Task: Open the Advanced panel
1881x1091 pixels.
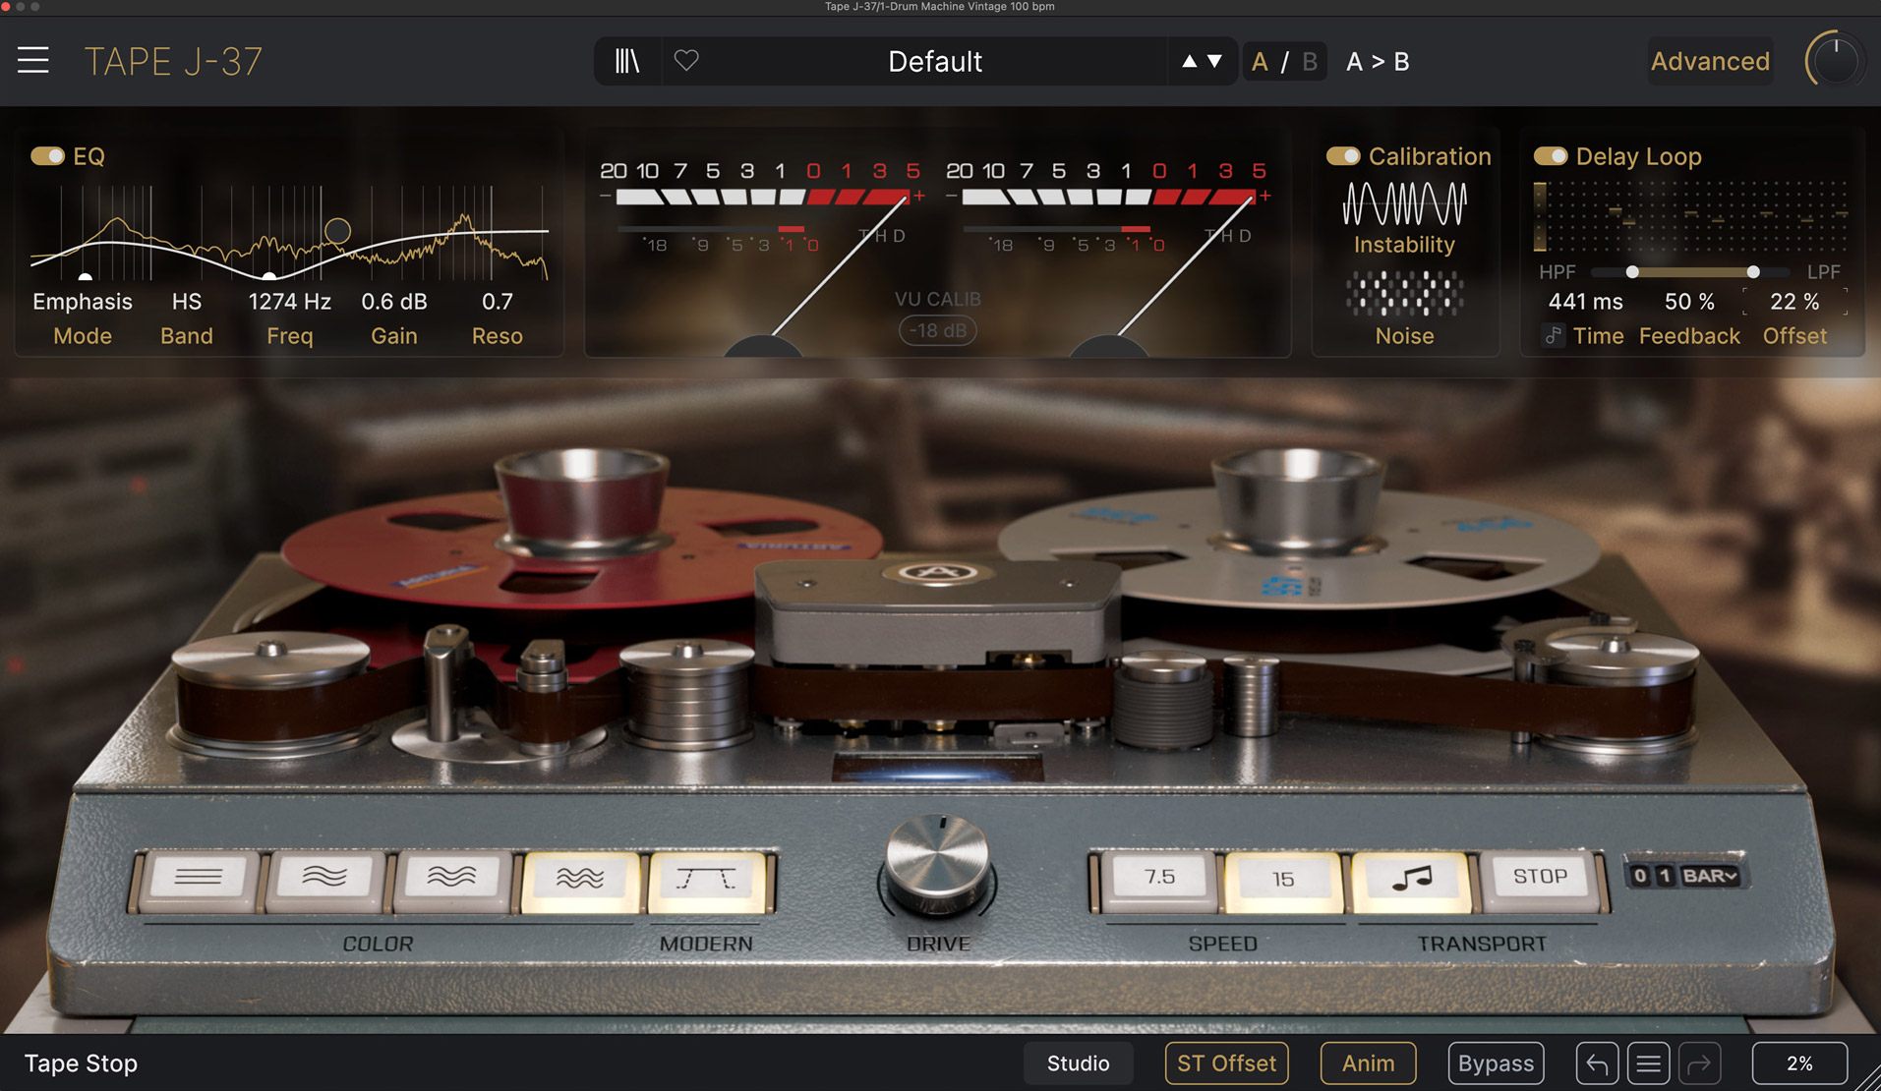Action: tap(1710, 61)
